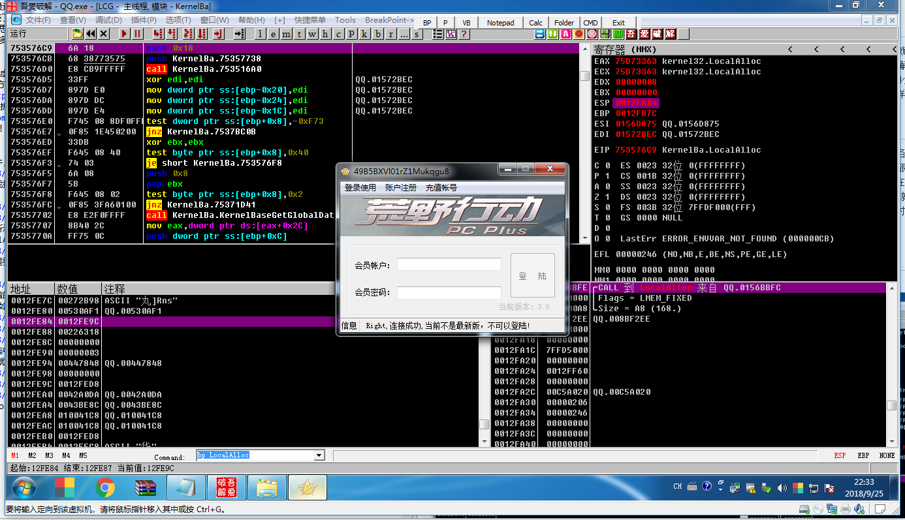Switch the dump pane to M1
The width and height of the screenshot is (905, 520).
(15, 455)
